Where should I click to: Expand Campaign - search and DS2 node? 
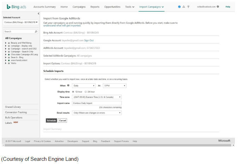pyautogui.click(x=6, y=49)
